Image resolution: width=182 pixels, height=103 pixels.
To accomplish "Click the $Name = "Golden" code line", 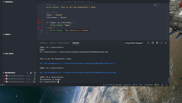I will click(54, 15).
